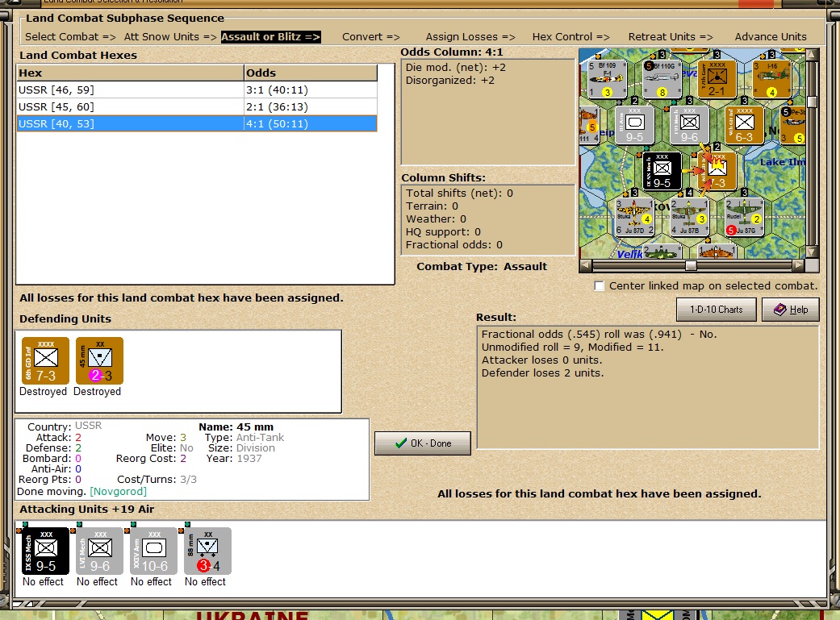Click the minimap scroll left arrow

[x=585, y=265]
